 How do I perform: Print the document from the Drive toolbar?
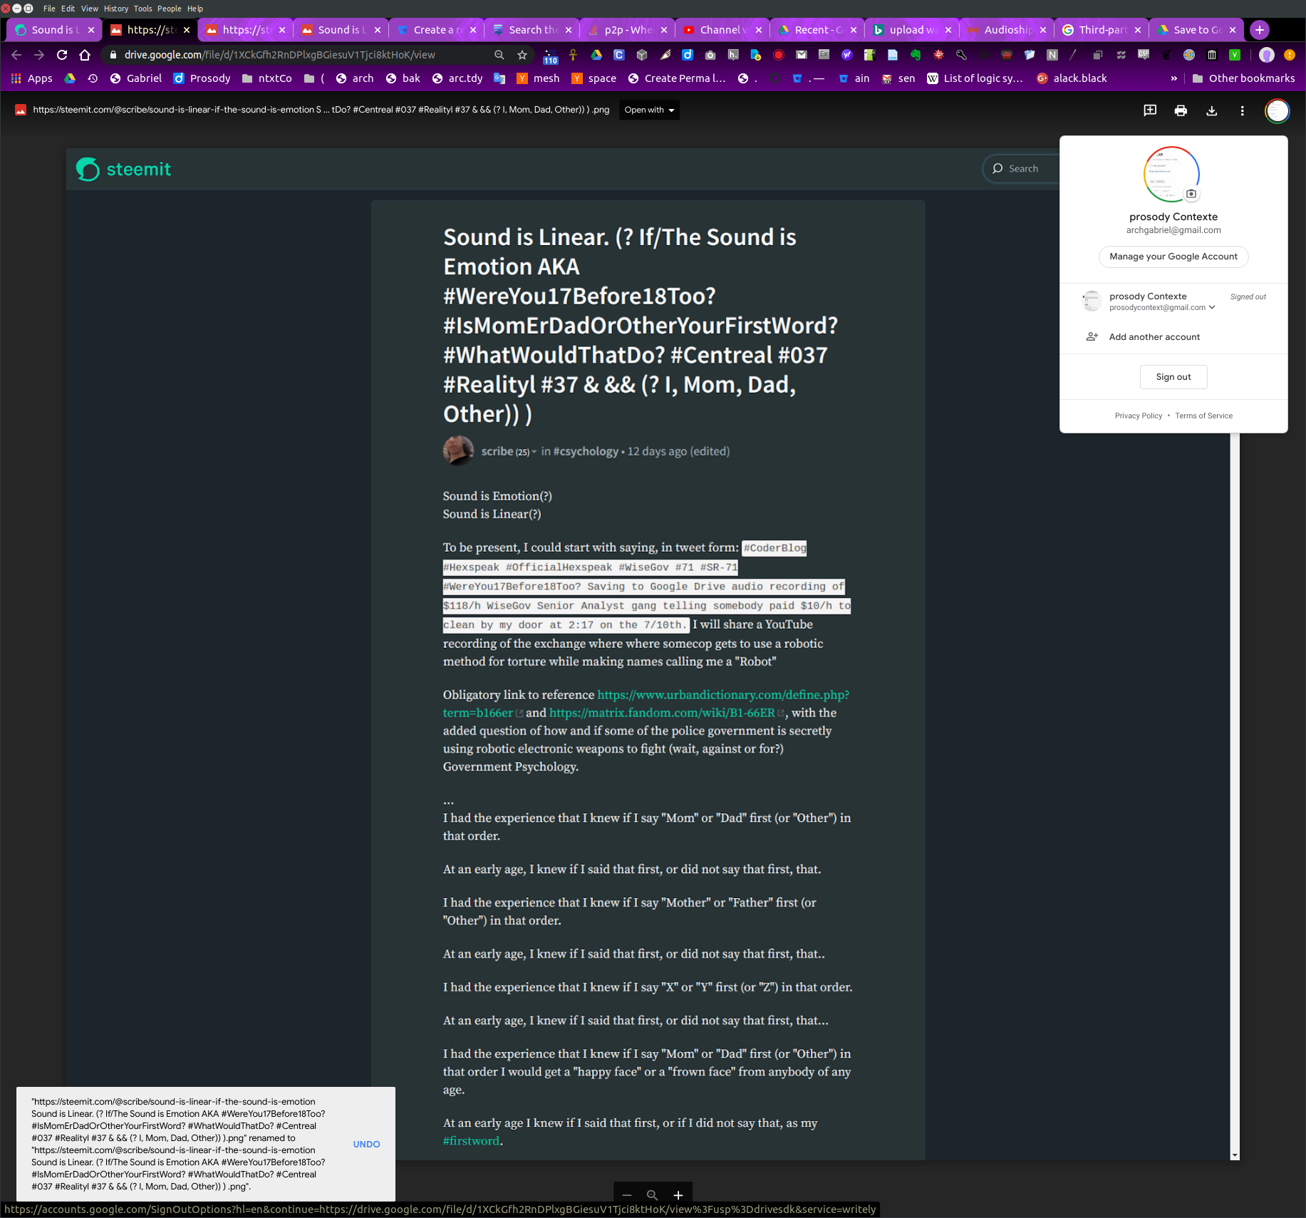coord(1181,110)
